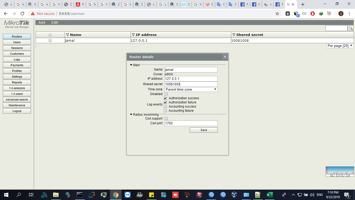Click the IP address input field
355x200 pixels.
(x=191, y=79)
